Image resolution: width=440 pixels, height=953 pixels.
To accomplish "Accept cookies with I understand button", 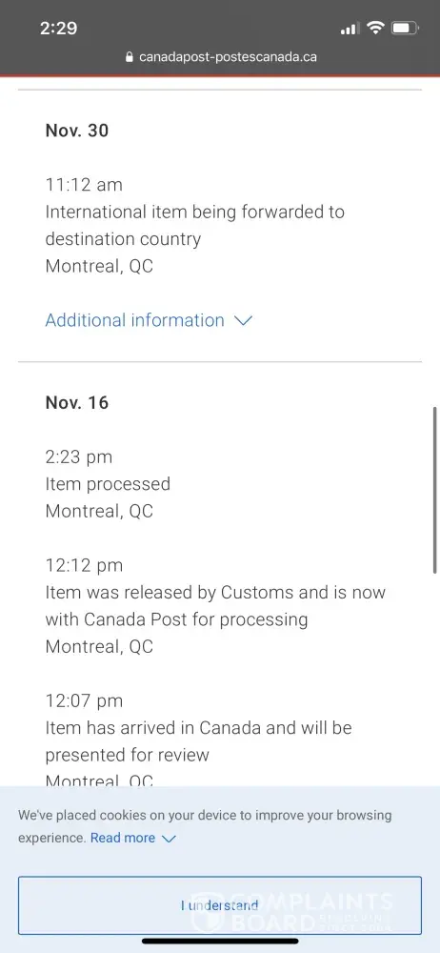I will tap(220, 905).
